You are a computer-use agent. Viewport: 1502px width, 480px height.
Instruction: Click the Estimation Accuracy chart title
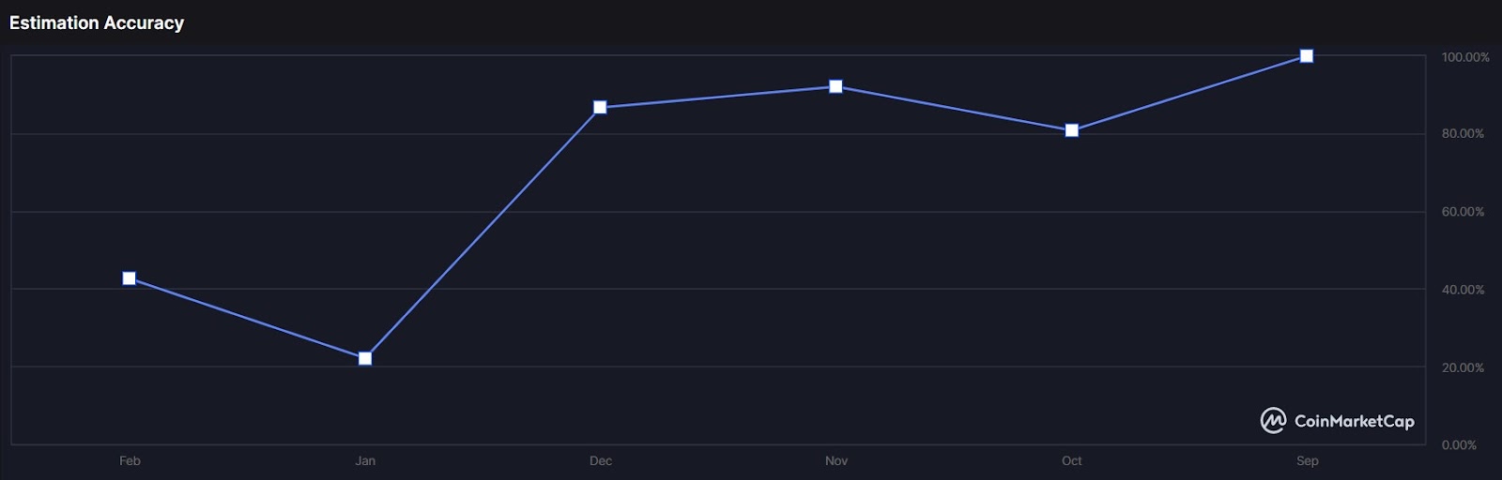point(97,22)
